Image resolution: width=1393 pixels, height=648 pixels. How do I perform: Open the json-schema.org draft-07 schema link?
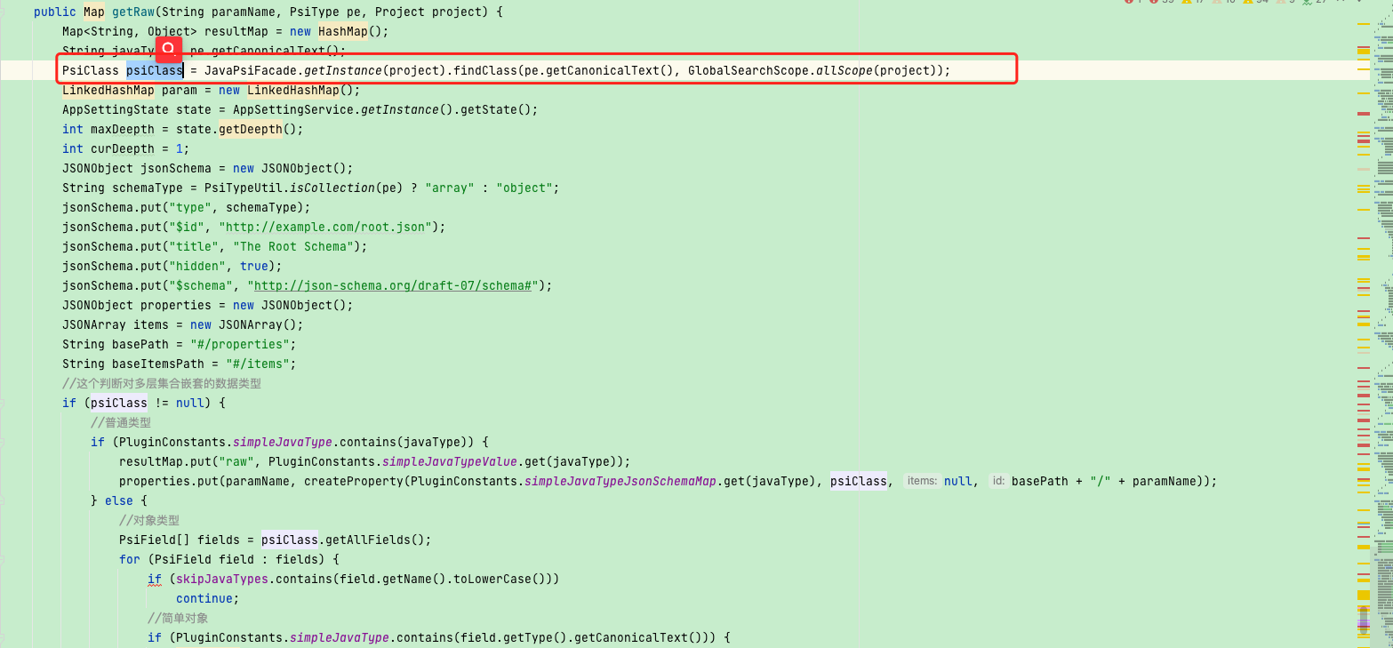pyautogui.click(x=393, y=285)
